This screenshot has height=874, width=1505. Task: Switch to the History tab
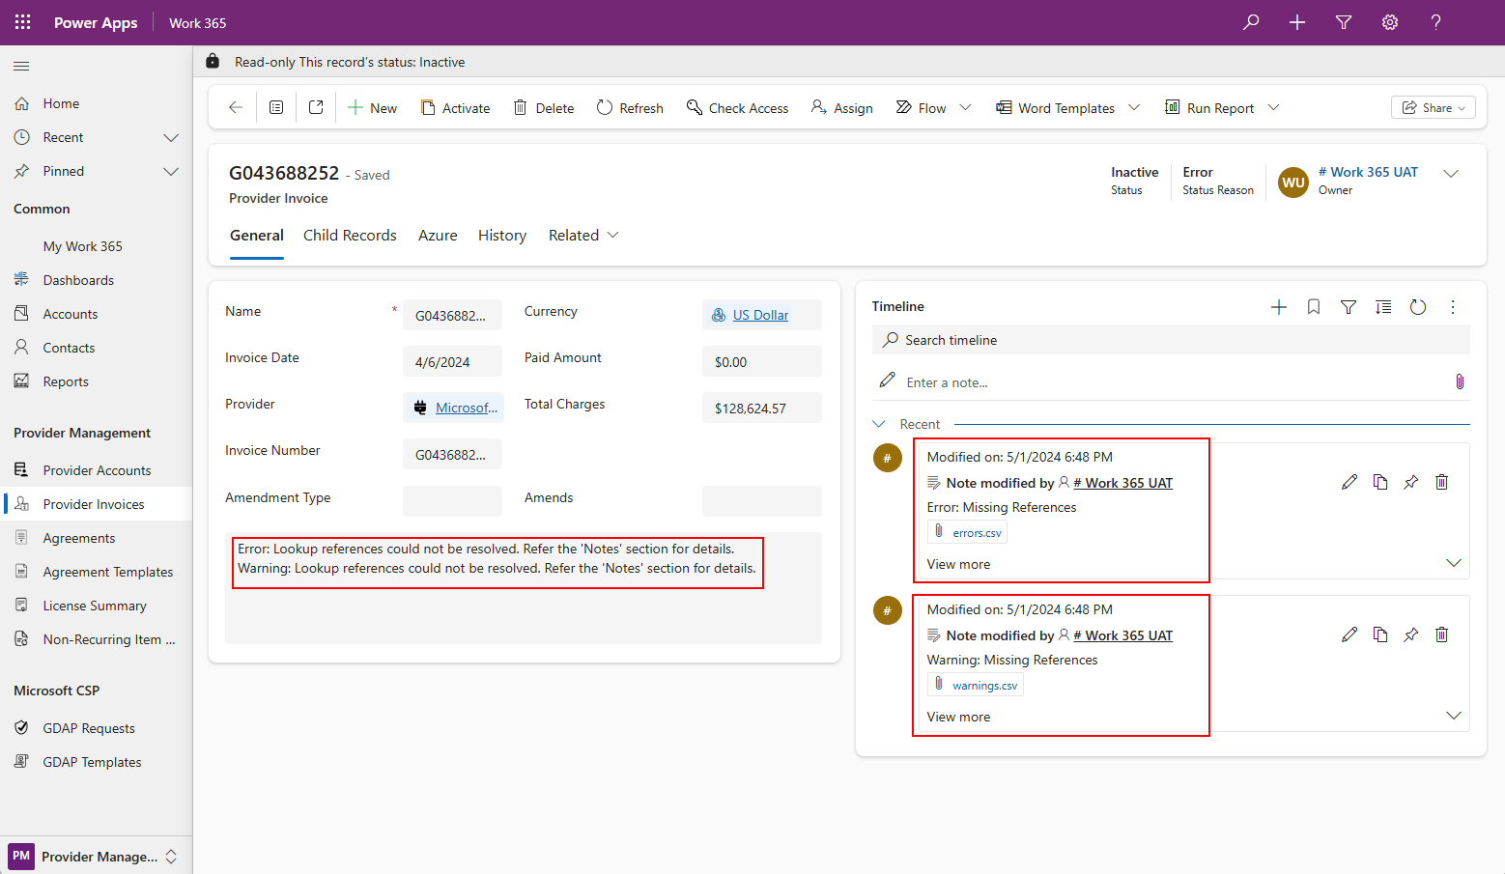pos(502,235)
